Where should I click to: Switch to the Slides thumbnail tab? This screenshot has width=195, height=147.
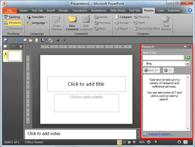(x=5, y=46)
